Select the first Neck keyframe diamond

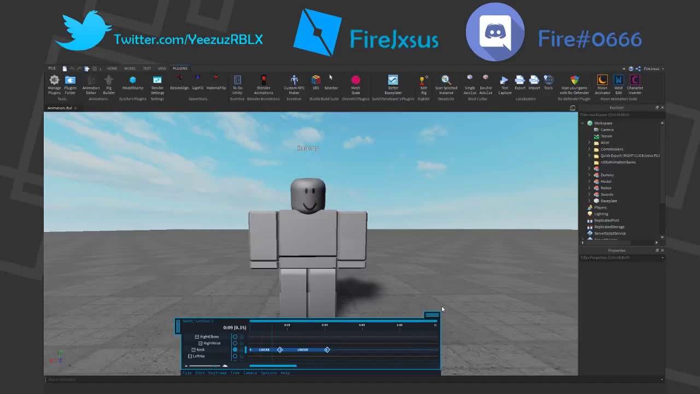point(280,350)
